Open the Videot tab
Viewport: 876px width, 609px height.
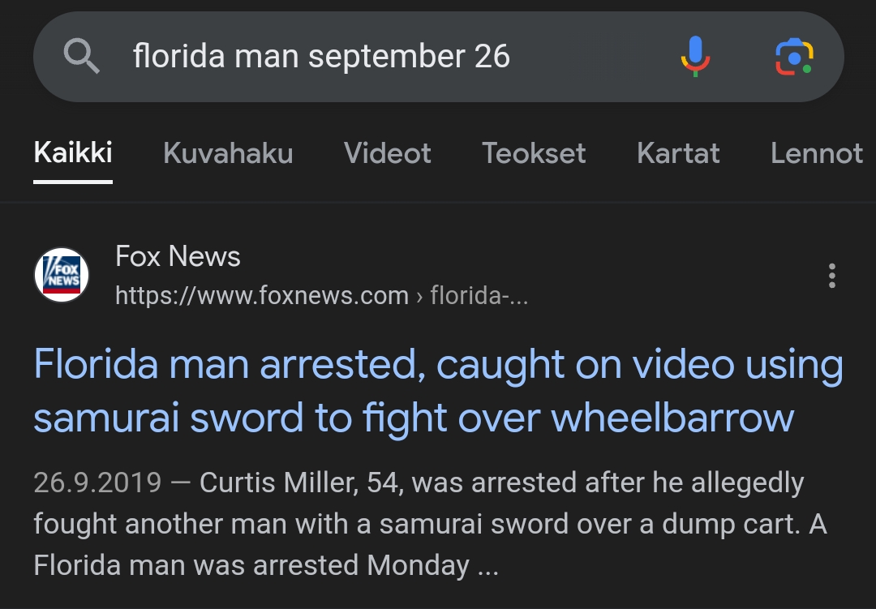coord(387,152)
